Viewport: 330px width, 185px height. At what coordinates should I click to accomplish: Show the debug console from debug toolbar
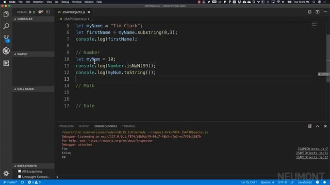48,12
